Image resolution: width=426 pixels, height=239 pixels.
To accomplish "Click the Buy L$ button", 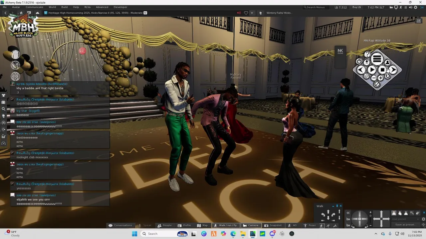I will click(356, 7).
